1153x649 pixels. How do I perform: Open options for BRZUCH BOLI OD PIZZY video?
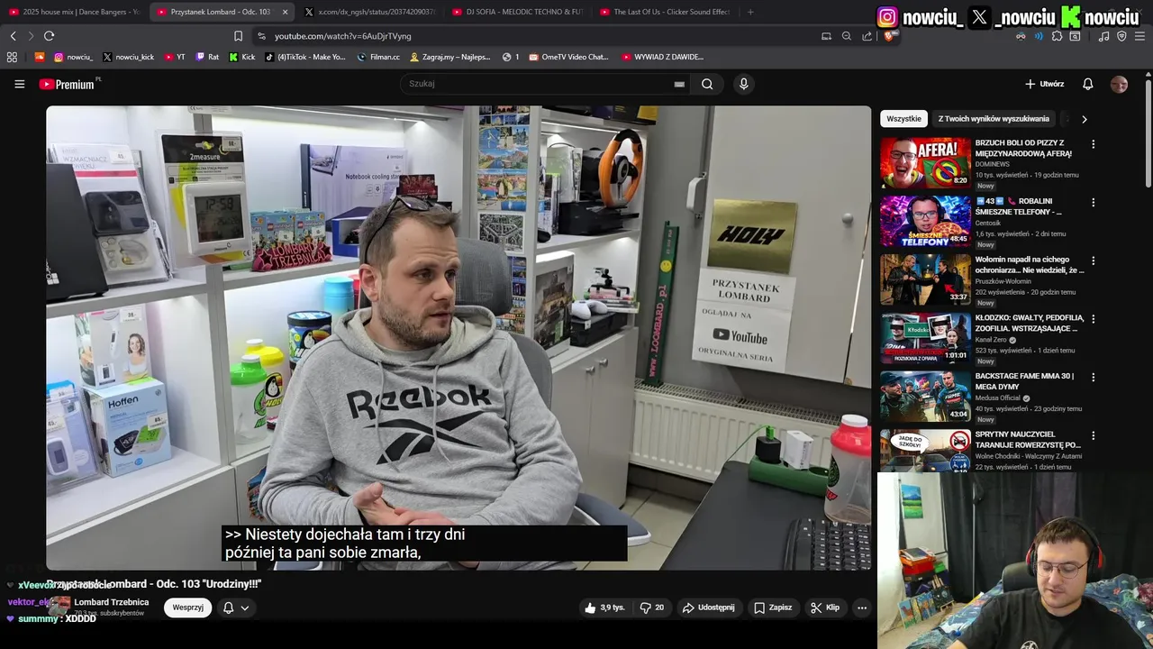(1094, 144)
